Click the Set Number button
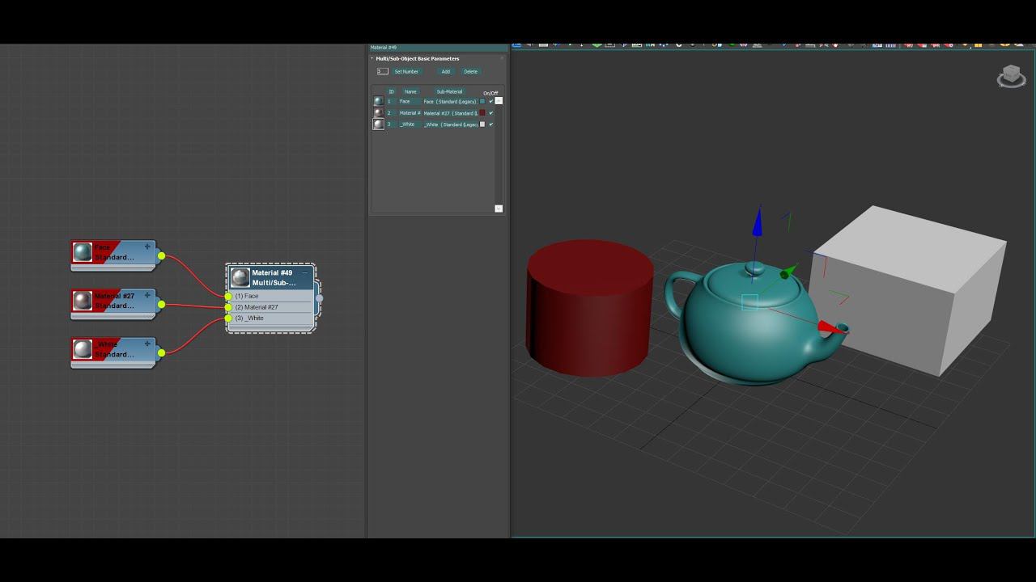The height and width of the screenshot is (582, 1036). coord(406,71)
